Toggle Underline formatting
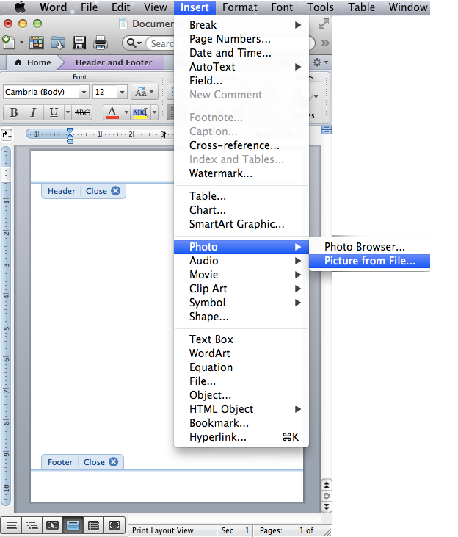The height and width of the screenshot is (537, 458). point(54,112)
